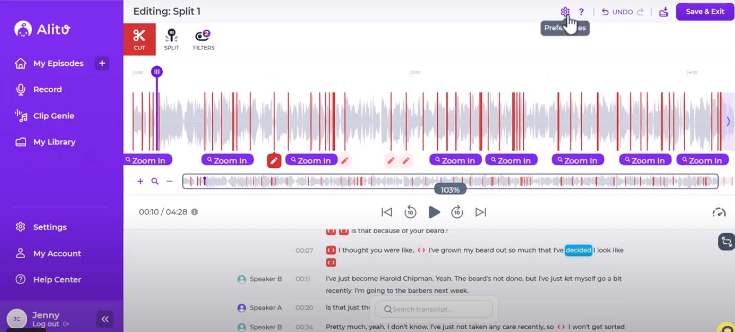
Task: Open Preferences gear icon
Action: (x=565, y=11)
